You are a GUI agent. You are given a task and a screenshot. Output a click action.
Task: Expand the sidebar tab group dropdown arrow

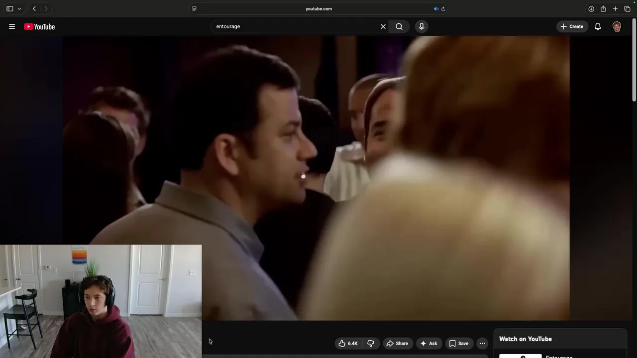click(x=19, y=8)
